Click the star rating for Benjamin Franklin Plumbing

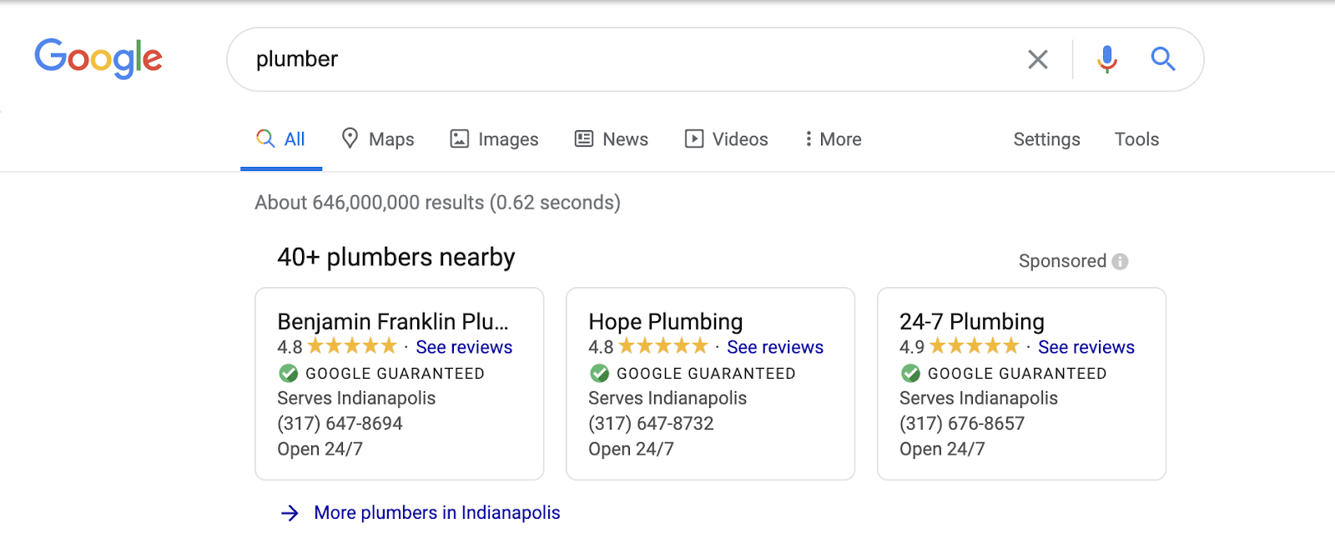point(350,346)
